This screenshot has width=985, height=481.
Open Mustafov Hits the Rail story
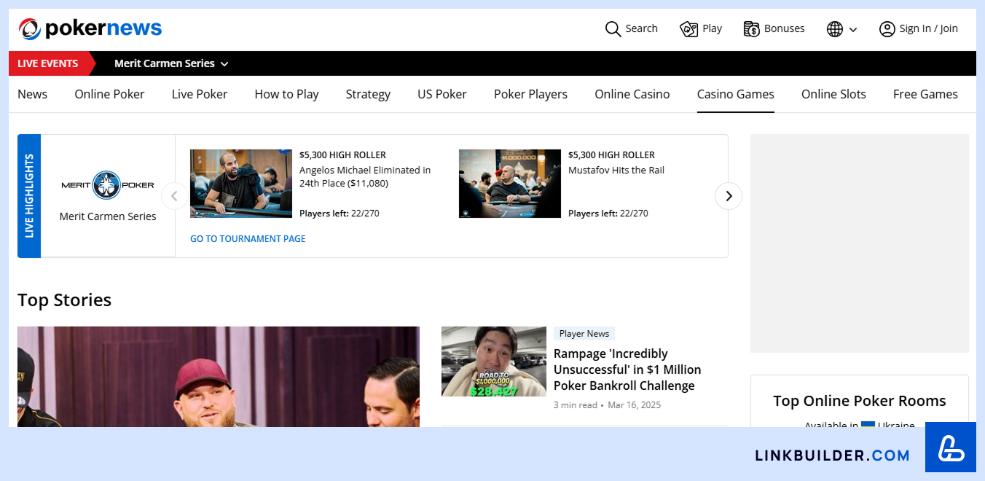pyautogui.click(x=616, y=170)
